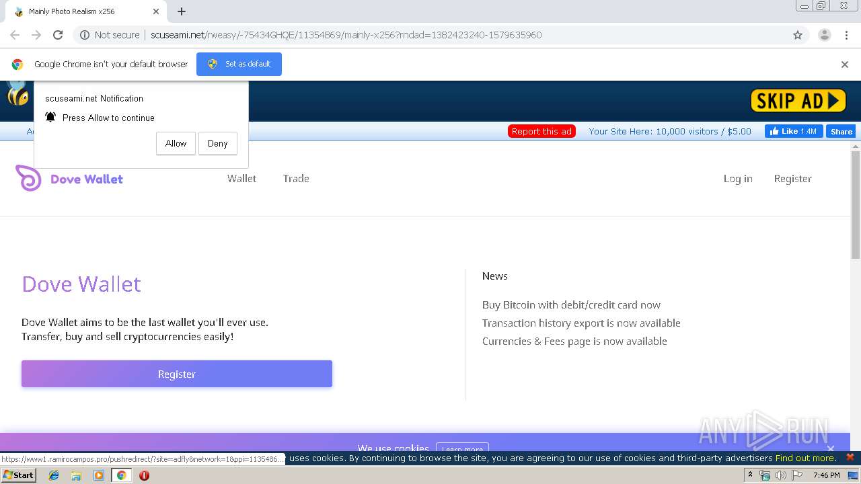Open the Trade menu item
Viewport: 861px width, 484px height.
coord(296,178)
